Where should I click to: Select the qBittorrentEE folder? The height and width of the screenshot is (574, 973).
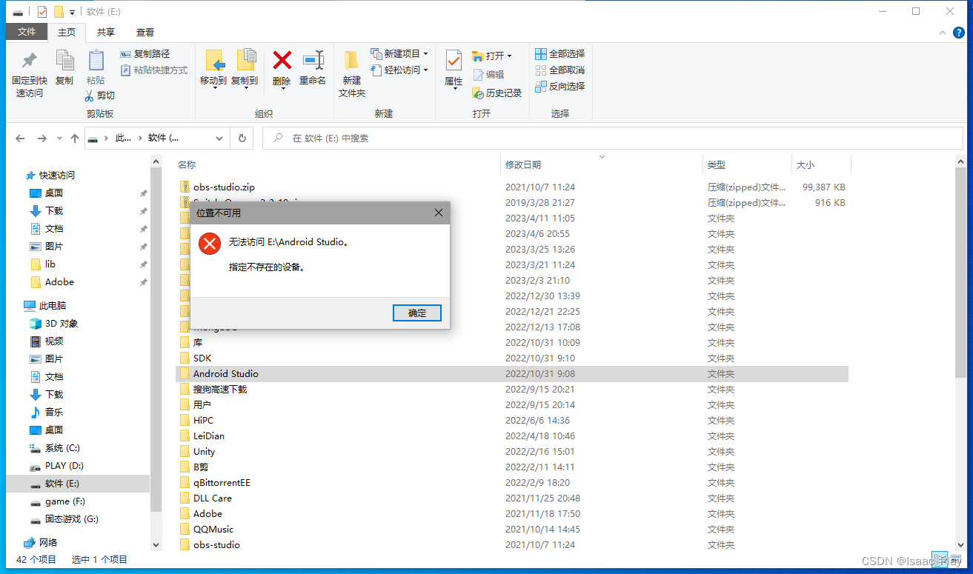(222, 483)
